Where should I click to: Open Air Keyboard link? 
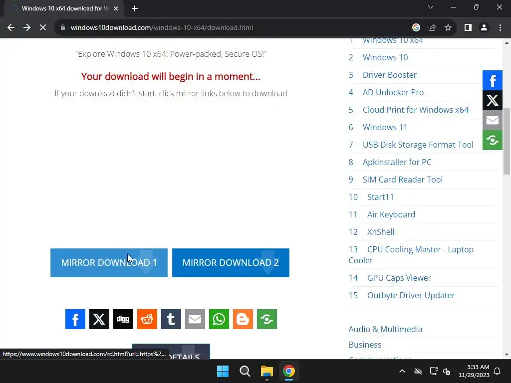[x=391, y=214]
